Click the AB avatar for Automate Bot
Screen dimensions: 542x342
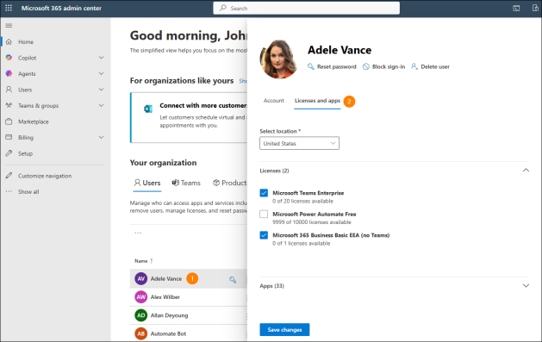[141, 333]
